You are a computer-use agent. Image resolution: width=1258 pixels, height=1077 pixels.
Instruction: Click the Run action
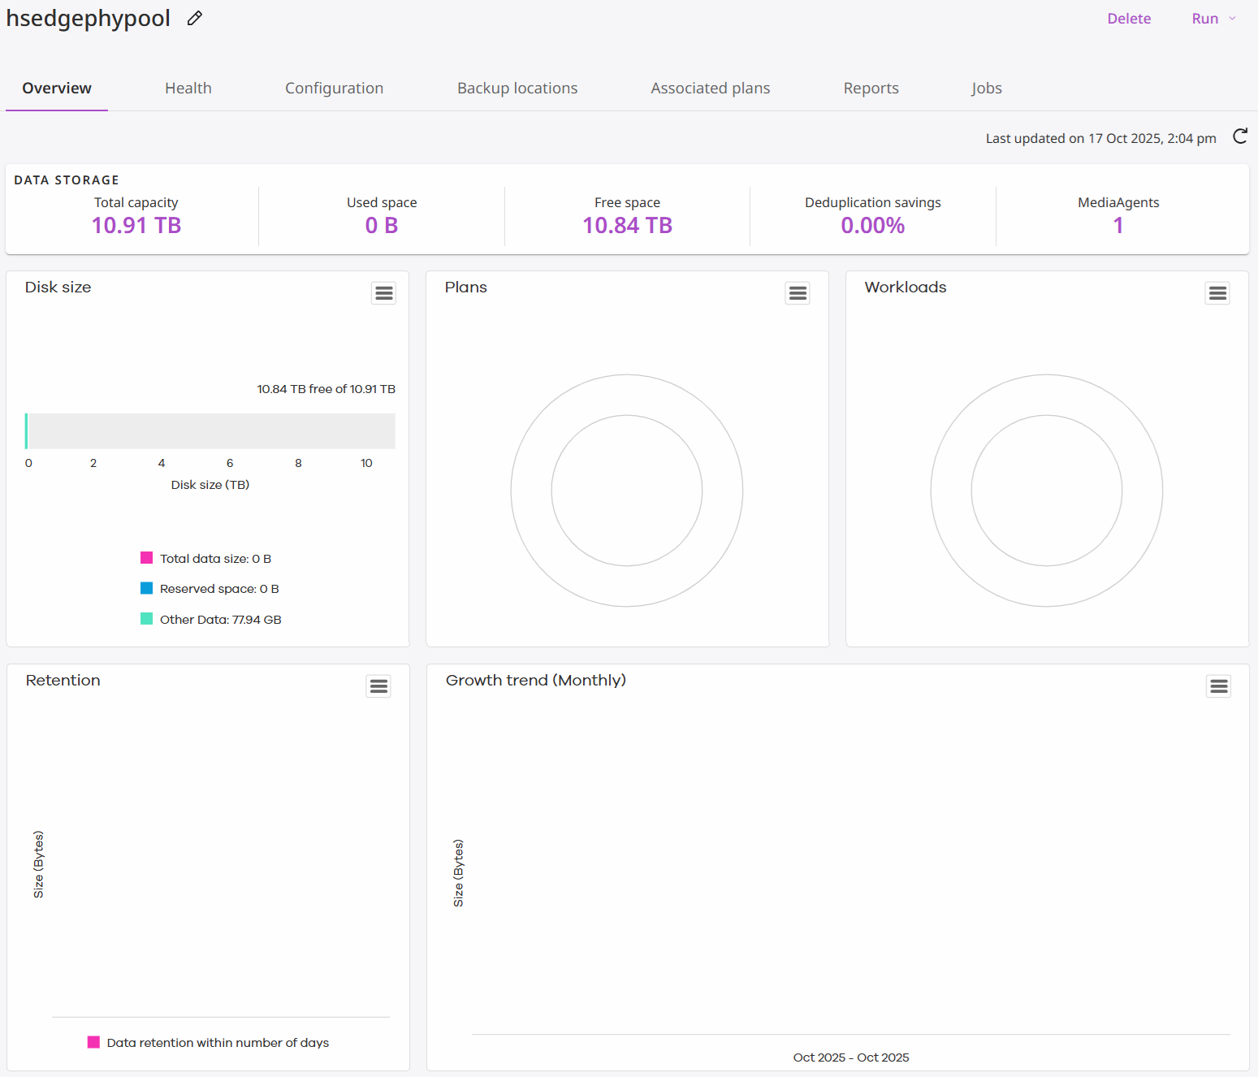[x=1205, y=18]
